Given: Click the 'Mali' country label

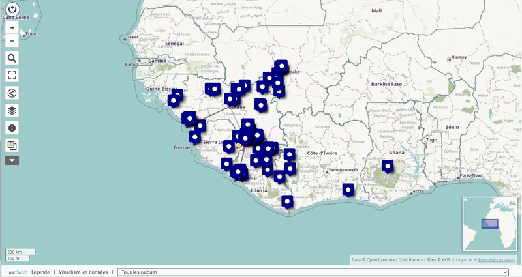Looking at the screenshot, I should [x=376, y=10].
